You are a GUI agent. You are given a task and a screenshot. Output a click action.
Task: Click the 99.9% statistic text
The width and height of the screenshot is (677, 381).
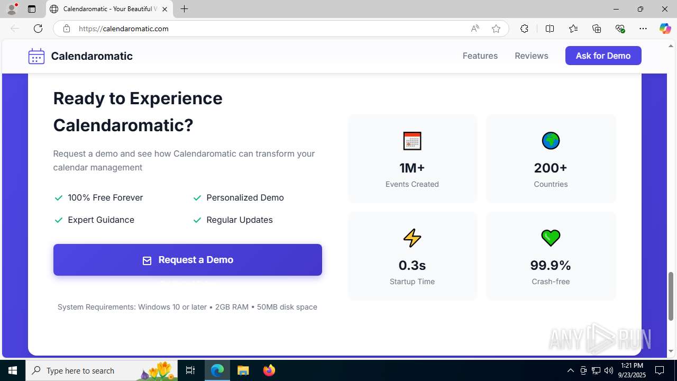(x=551, y=265)
